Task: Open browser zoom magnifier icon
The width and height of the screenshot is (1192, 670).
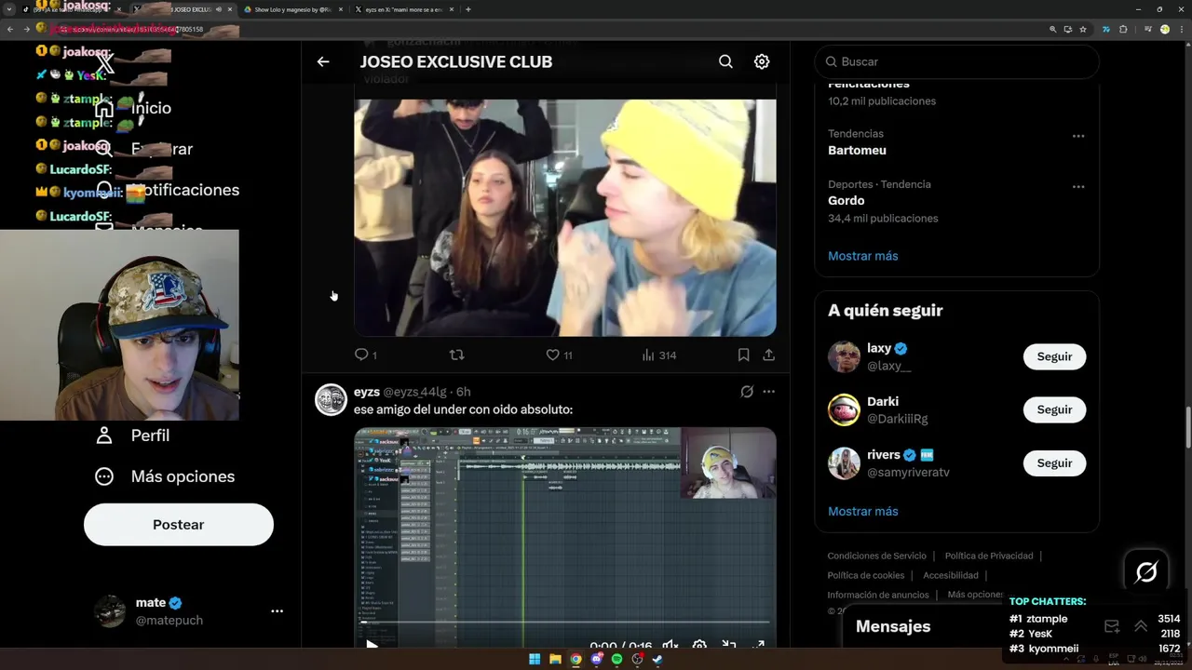Action: point(1053,30)
